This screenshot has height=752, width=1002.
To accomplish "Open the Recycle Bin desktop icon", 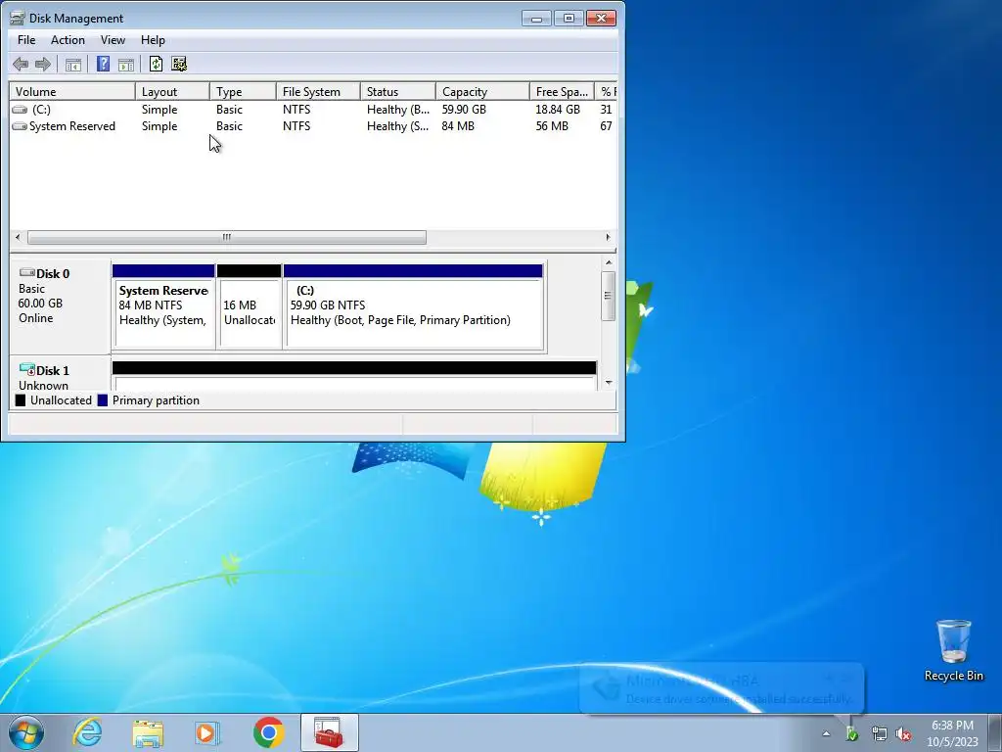I will click(953, 650).
